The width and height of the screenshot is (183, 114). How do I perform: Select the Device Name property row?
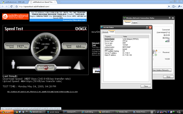126,39
